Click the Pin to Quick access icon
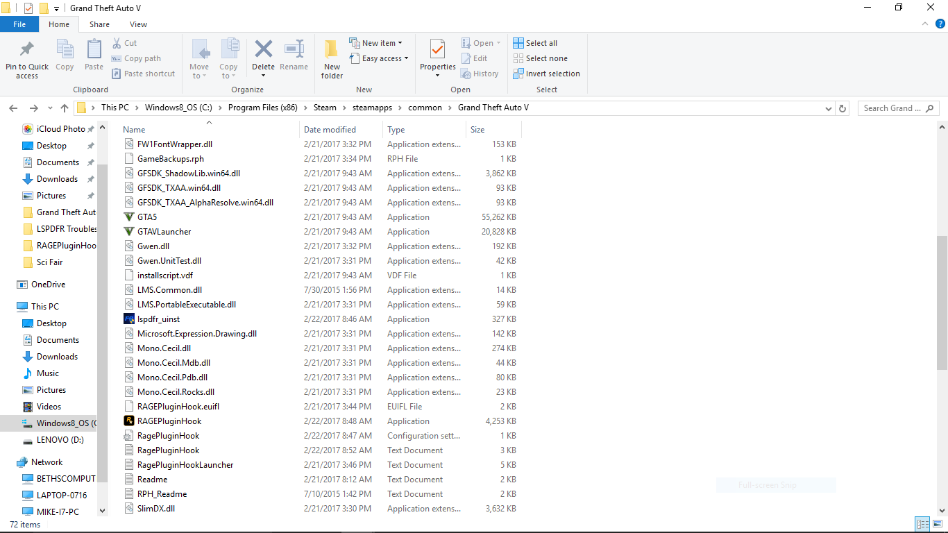Viewport: 948px width, 533px height. (27, 50)
